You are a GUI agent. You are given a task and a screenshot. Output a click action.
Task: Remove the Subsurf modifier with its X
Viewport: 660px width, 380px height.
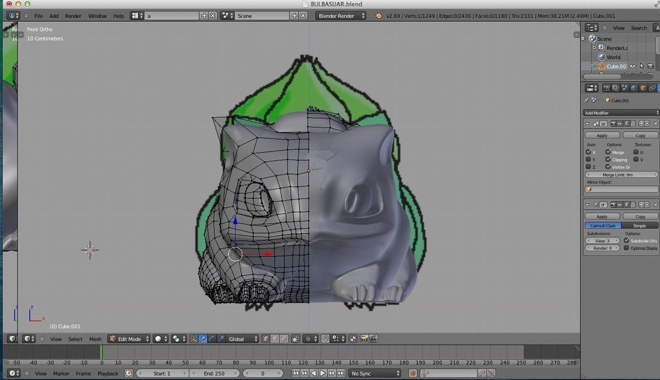(x=655, y=204)
